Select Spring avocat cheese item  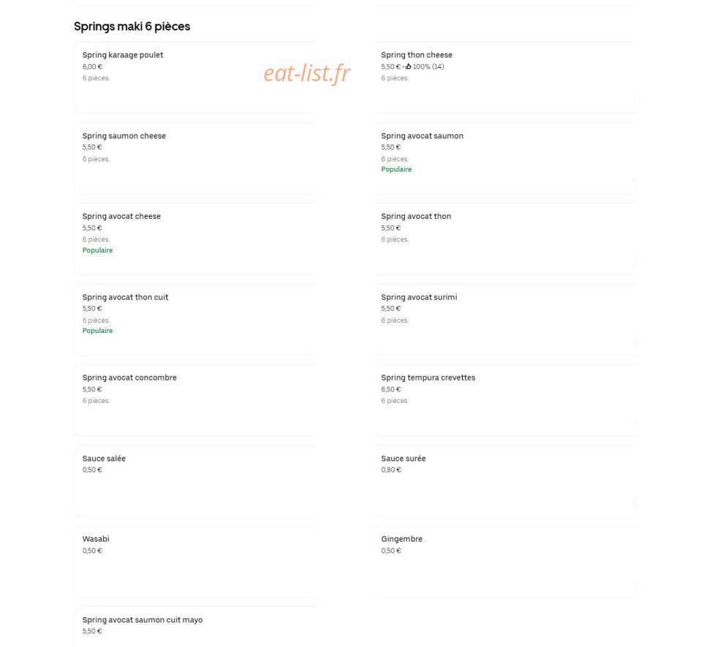[x=195, y=239]
